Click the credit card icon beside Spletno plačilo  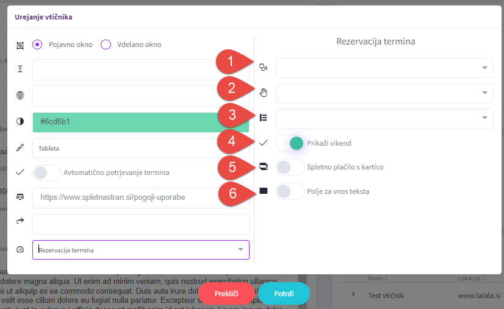coord(263,167)
